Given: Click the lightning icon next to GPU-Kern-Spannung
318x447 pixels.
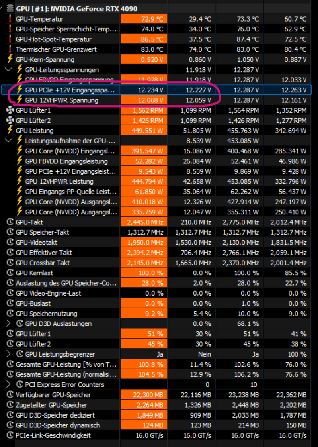Looking at the screenshot, I should point(10,59).
